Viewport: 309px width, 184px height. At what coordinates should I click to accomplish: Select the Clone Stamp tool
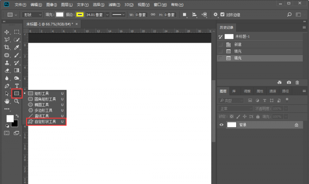(x=7, y=63)
